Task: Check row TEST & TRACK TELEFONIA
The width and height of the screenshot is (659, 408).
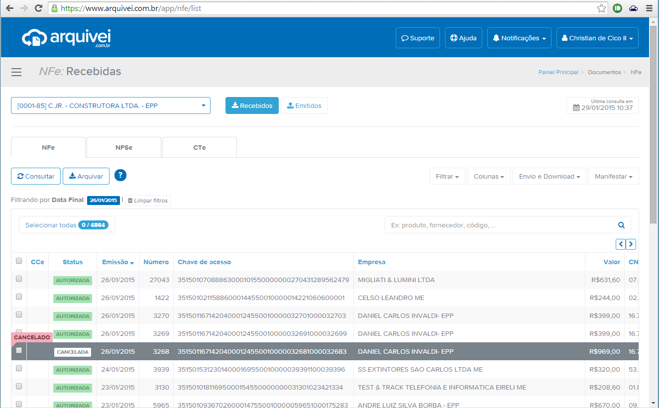Action: pyautogui.click(x=19, y=386)
